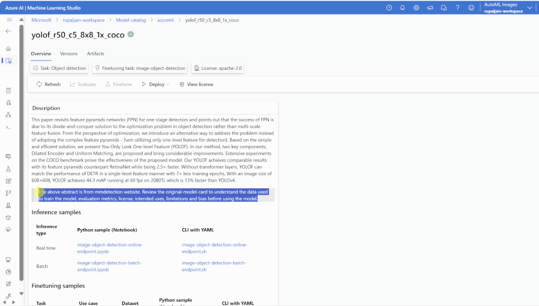The width and height of the screenshot is (539, 306).
Task: Click yolof_r50_c5_8x8_1x_coco page title
Action: click(78, 35)
